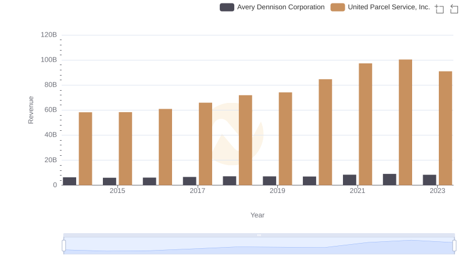Click the 2021 x-axis label
The image size is (465, 268).
(357, 191)
